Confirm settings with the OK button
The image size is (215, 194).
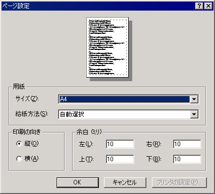pyautogui.click(x=78, y=182)
